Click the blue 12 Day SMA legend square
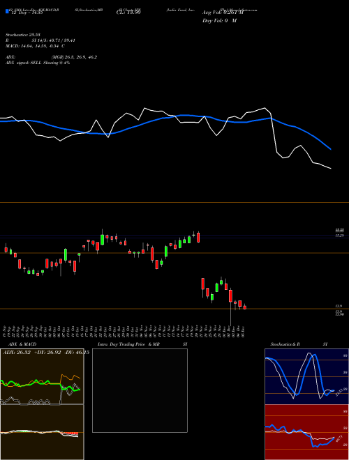Viewport: 349px width, 460px height. coord(7,11)
